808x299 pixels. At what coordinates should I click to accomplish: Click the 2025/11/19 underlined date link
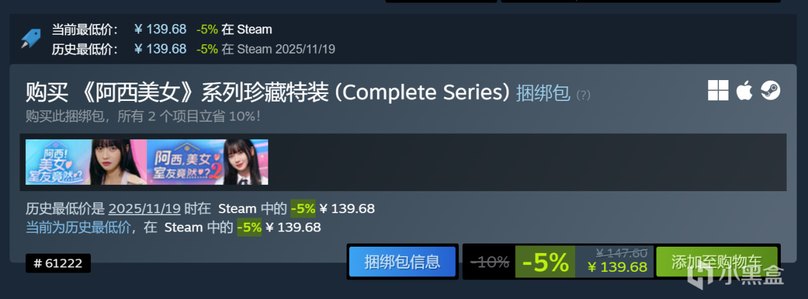pos(145,209)
